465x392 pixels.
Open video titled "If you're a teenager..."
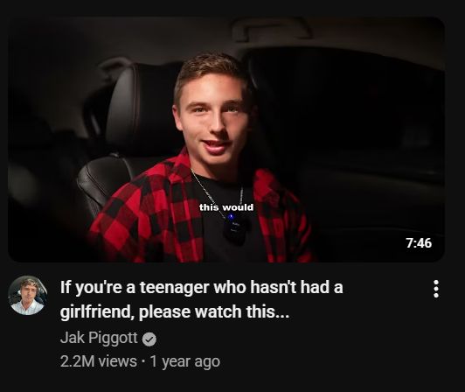tap(202, 299)
